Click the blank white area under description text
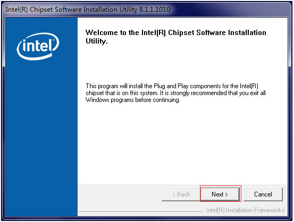294x222 pixels. click(182, 142)
